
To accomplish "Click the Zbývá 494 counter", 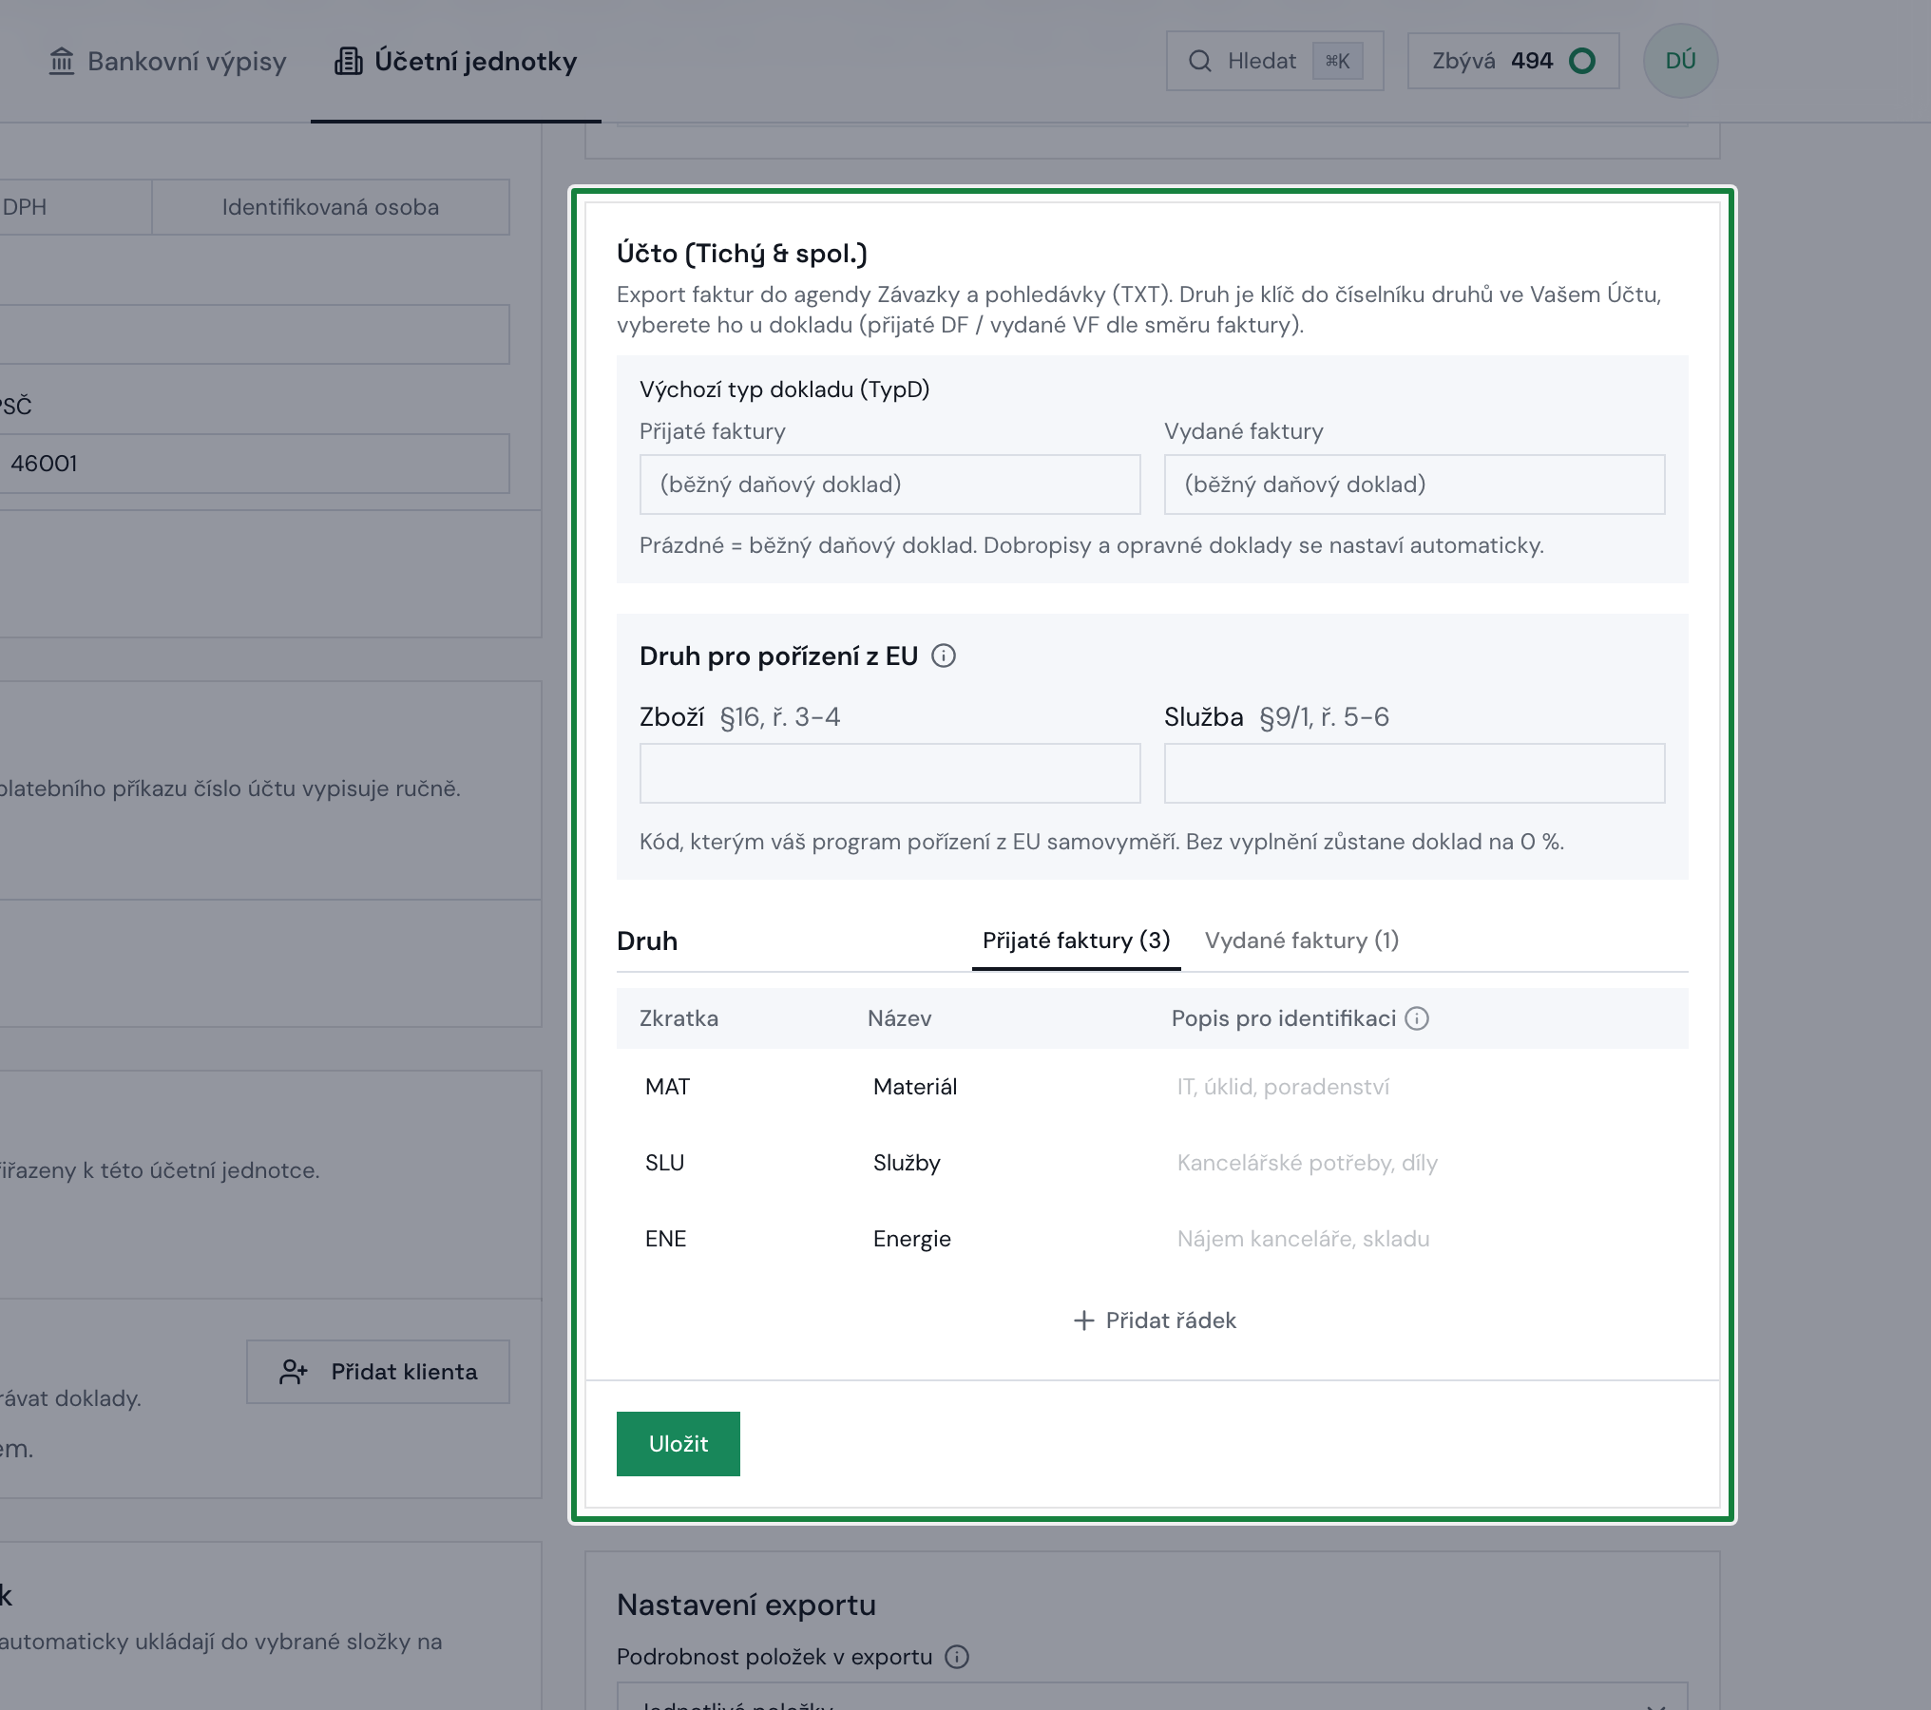I will 1513,61.
